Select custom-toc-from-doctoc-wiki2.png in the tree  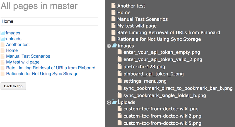coord(162,116)
